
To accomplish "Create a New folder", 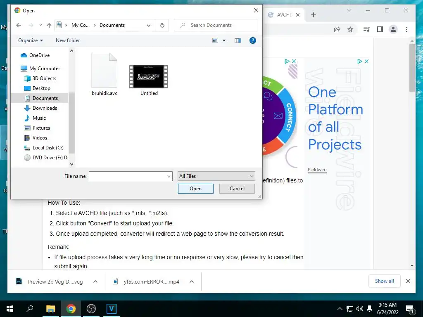I will pos(68,40).
